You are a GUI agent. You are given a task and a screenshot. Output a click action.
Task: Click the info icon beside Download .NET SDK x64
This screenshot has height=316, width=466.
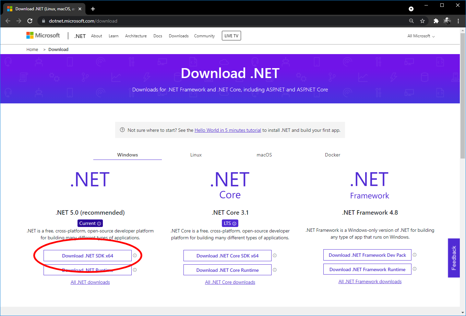135,255
